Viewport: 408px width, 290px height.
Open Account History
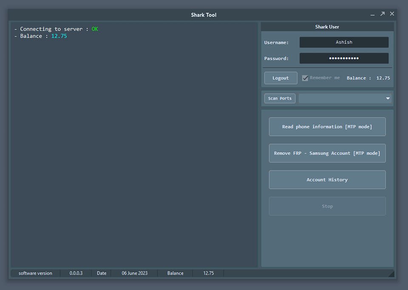coord(327,179)
